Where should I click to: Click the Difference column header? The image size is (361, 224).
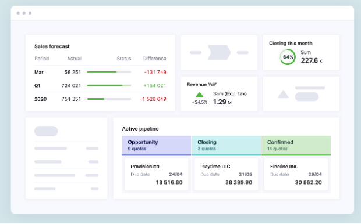point(154,59)
